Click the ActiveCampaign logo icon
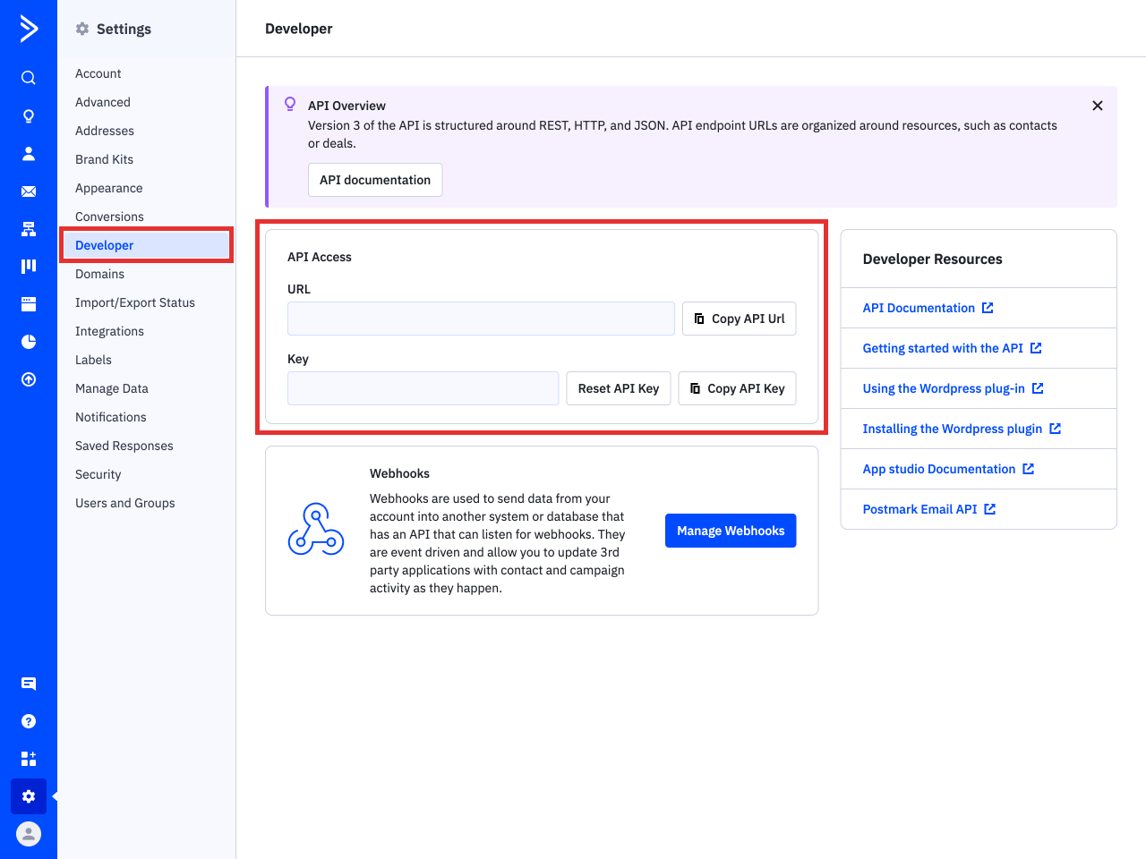This screenshot has width=1146, height=859. click(x=29, y=29)
